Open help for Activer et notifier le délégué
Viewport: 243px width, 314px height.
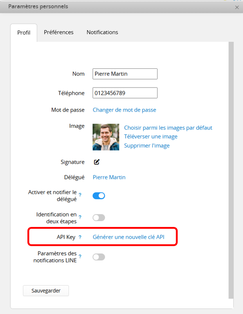(x=80, y=195)
